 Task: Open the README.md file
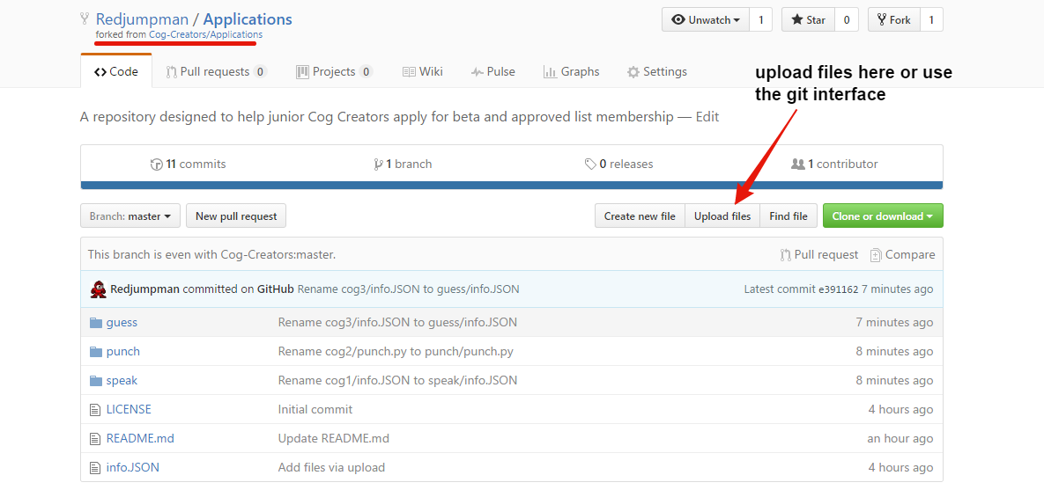pyautogui.click(x=140, y=439)
